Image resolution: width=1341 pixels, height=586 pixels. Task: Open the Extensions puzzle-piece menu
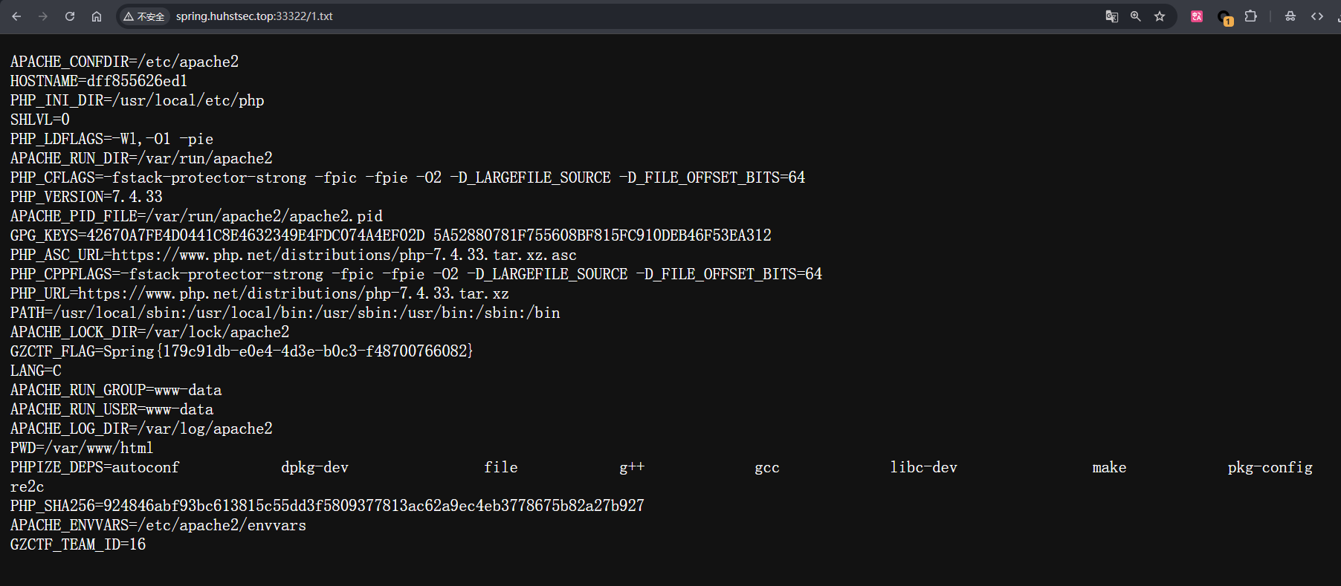tap(1251, 16)
